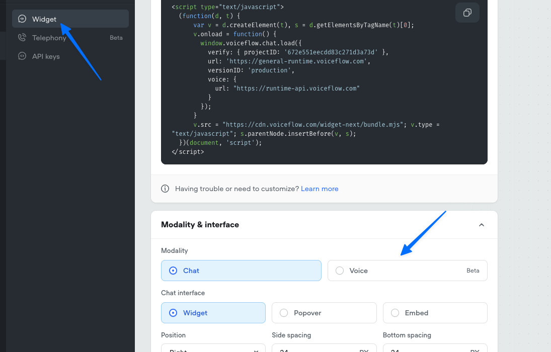Select the Chat modality option

pos(241,271)
